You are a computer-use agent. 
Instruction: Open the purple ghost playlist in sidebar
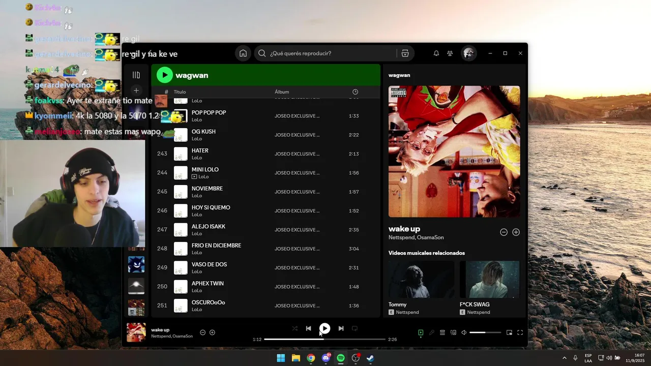(x=136, y=264)
